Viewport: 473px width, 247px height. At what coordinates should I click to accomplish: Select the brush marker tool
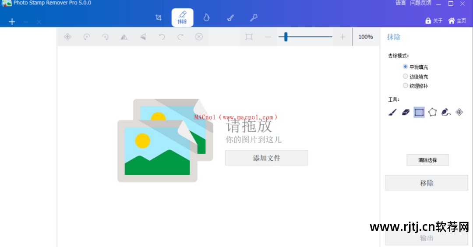coord(392,112)
